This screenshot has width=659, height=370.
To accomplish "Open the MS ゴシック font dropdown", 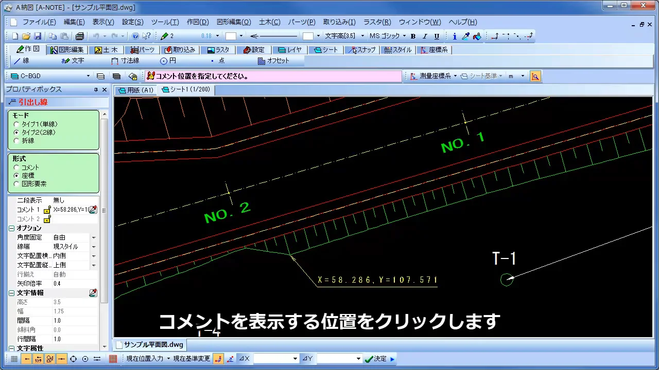I will (404, 36).
